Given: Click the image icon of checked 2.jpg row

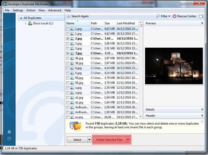Looking at the screenshot, I should [72, 39].
